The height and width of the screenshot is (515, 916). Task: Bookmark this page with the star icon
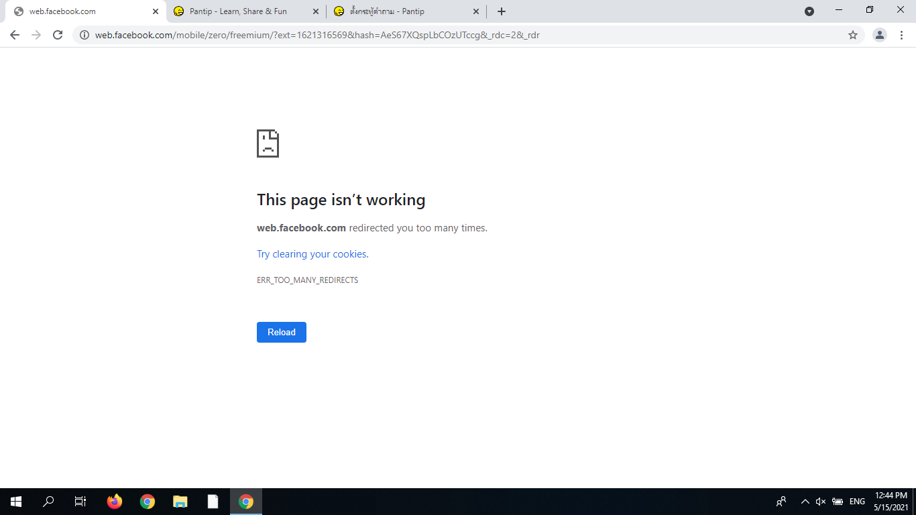[x=853, y=35]
